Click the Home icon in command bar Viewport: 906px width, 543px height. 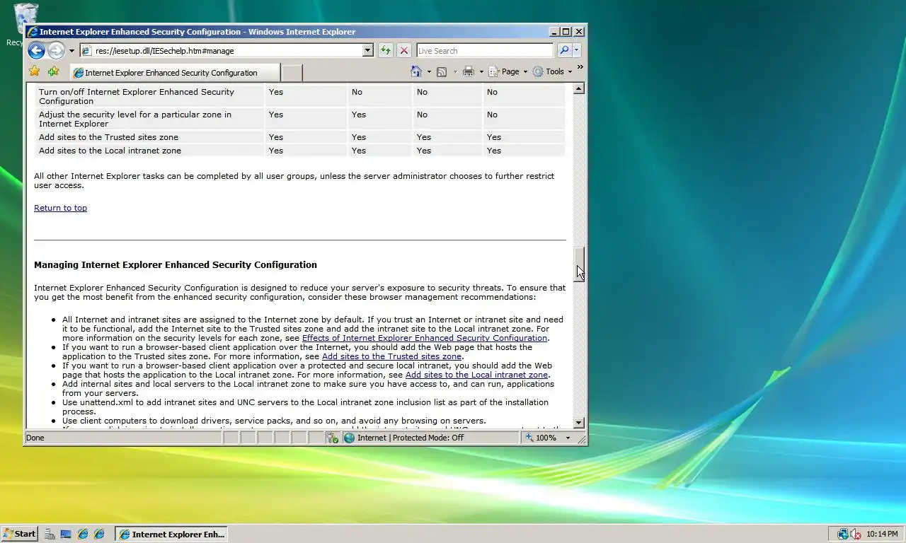[x=416, y=71]
